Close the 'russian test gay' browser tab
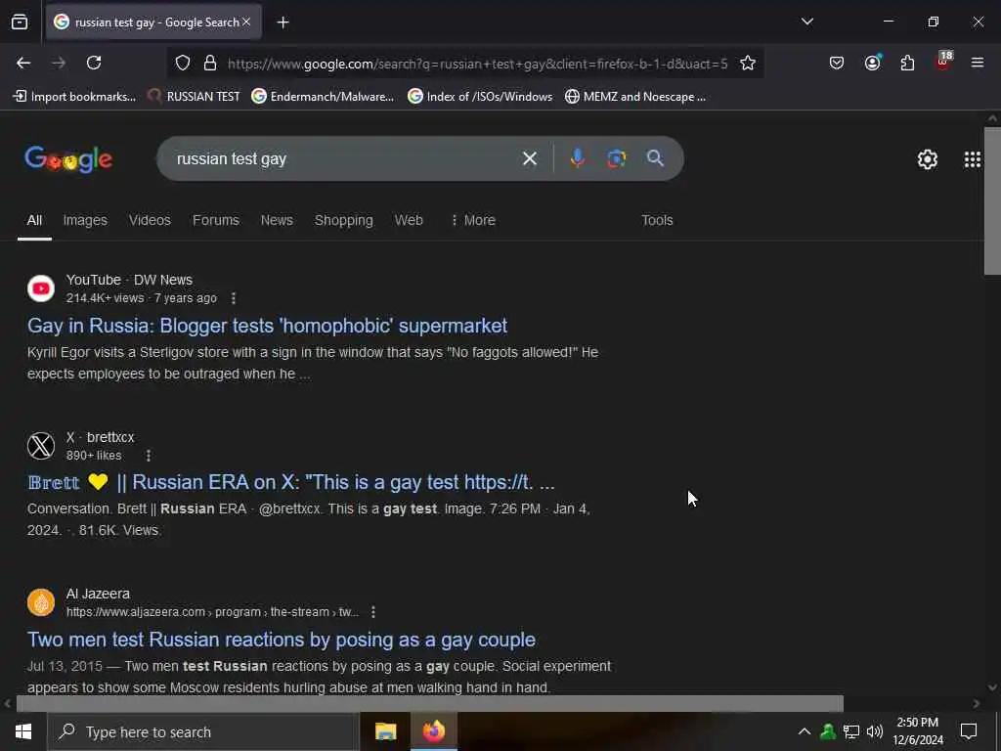Viewport: 1001px width, 751px height. 246,22
